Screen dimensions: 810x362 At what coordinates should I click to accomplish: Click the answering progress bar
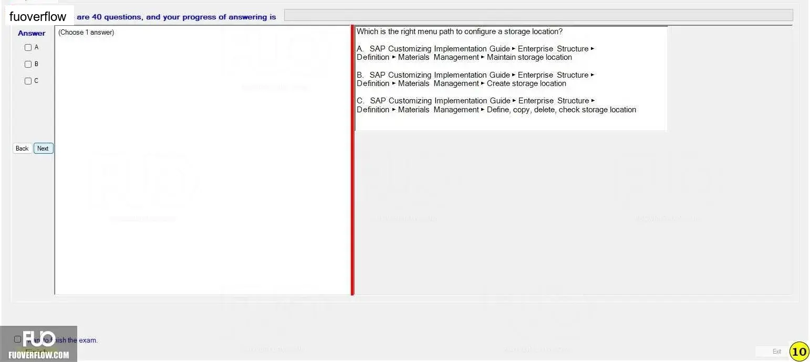(538, 15)
